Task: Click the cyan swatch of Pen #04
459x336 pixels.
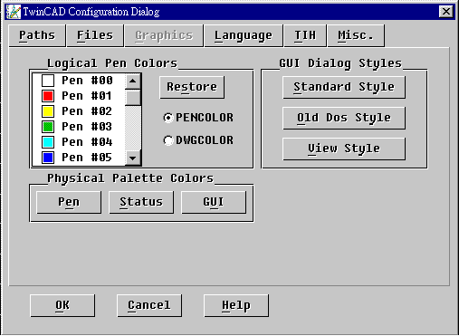Action: 48,142
